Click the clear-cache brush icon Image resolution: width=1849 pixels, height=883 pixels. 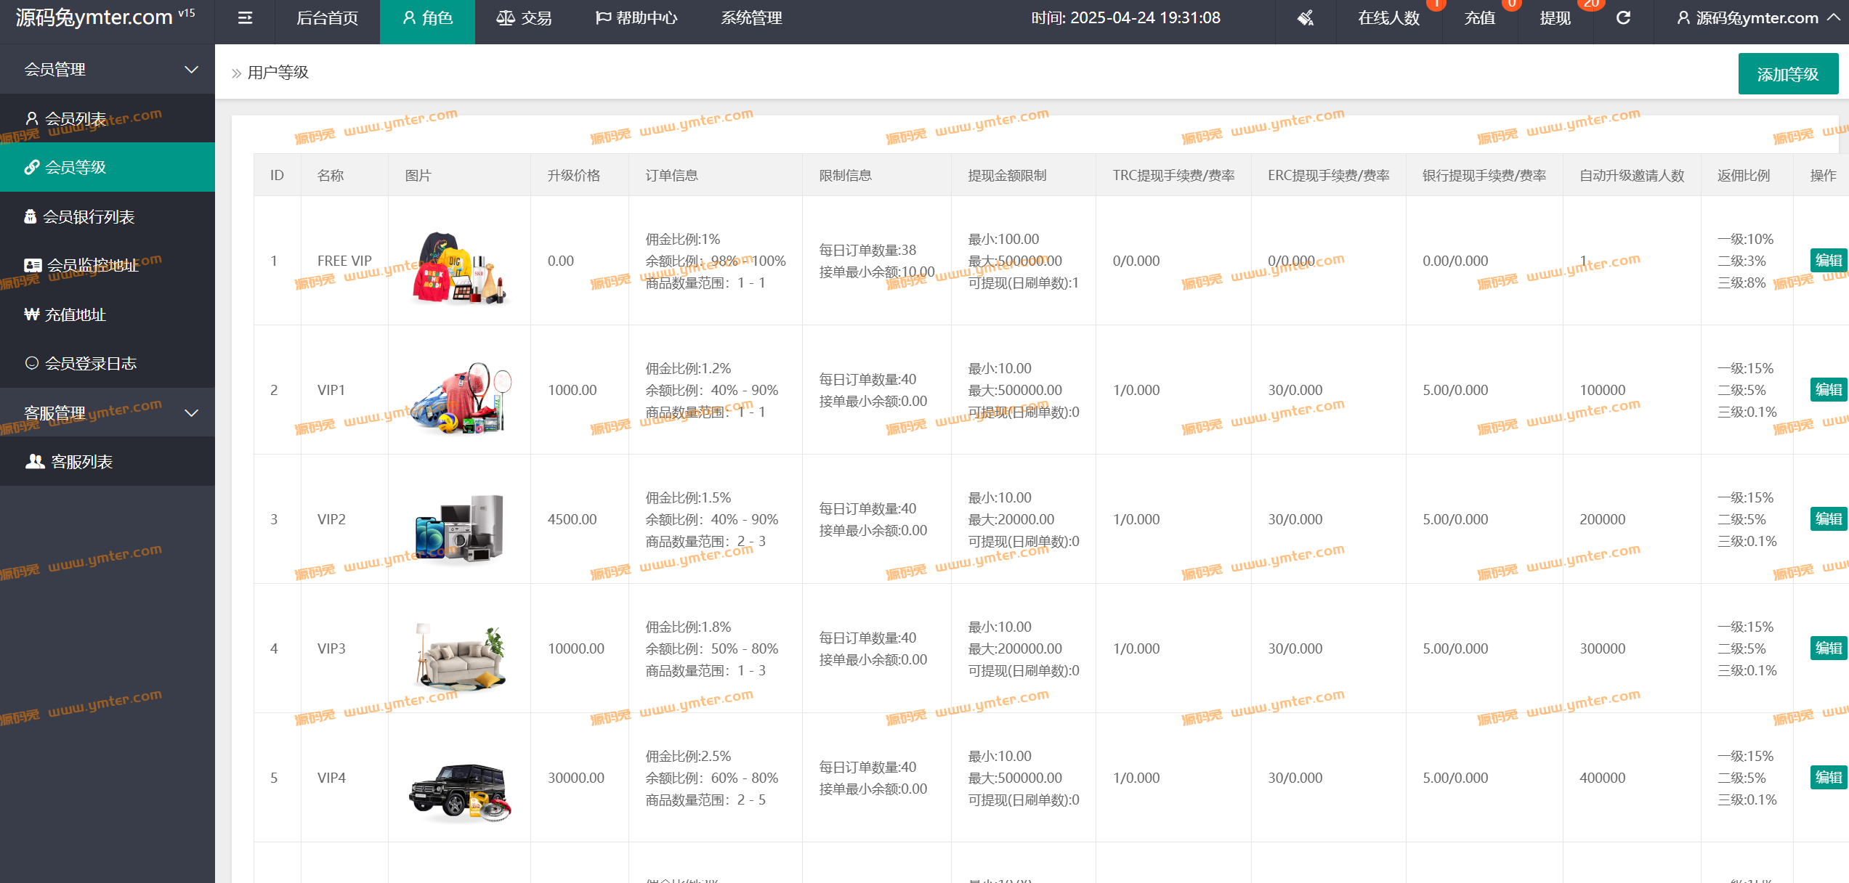pos(1306,18)
